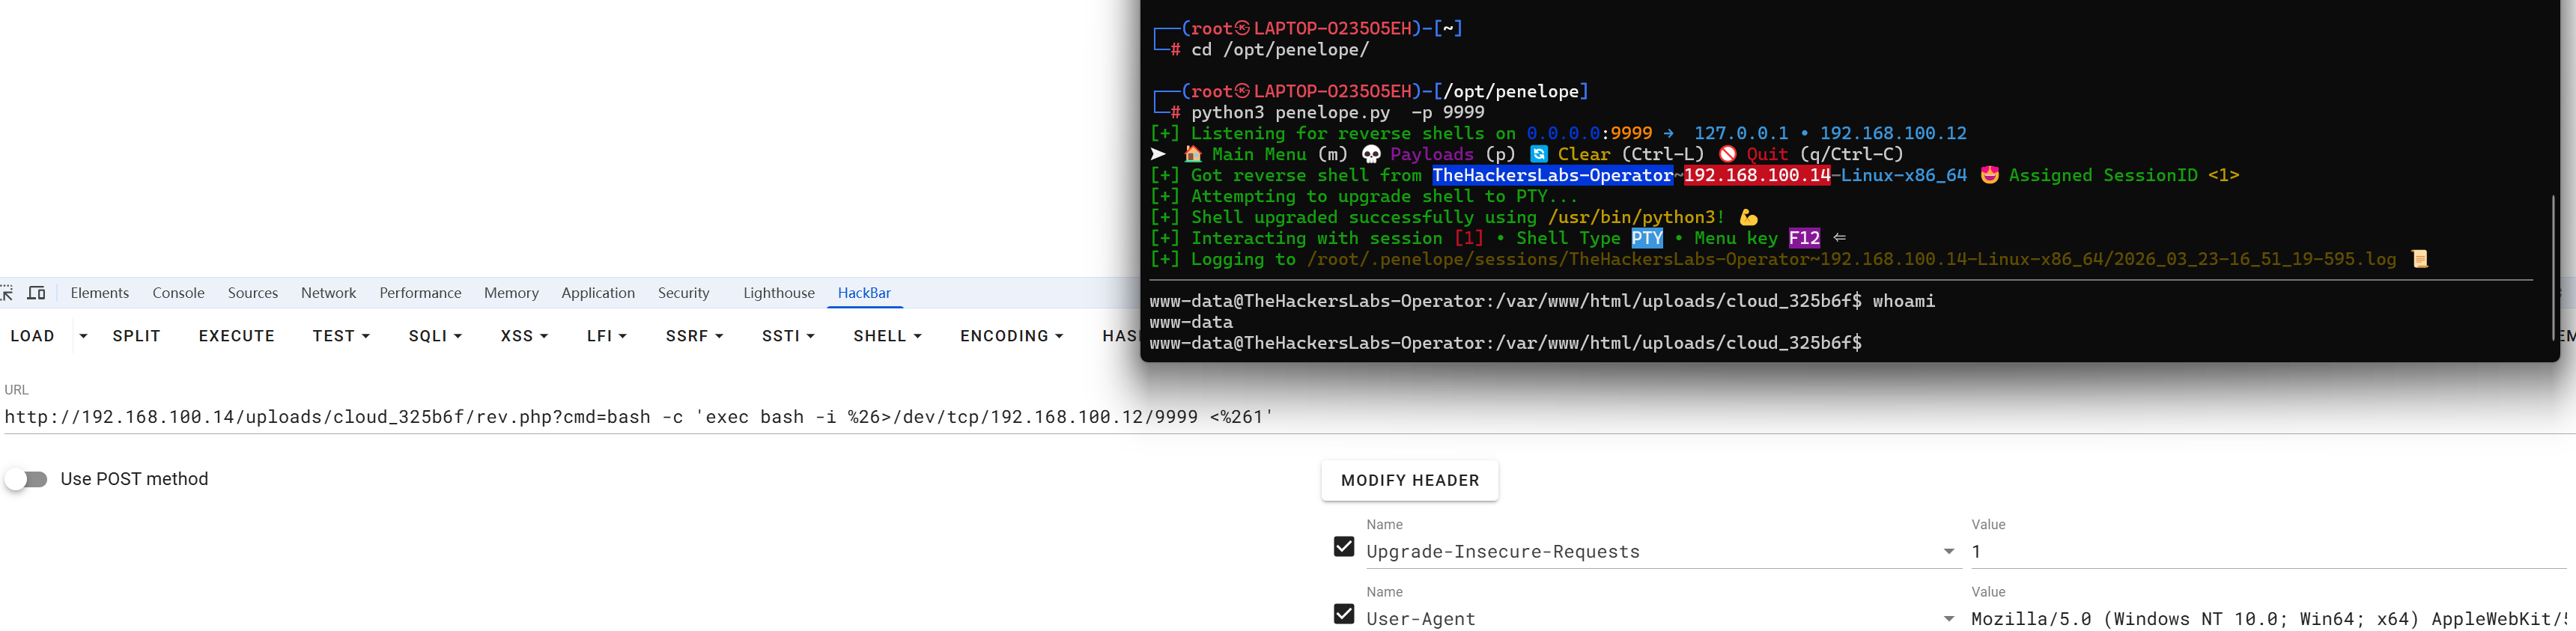The image size is (2576, 631).
Task: Click the Clear refresh icon in terminal
Action: [1539, 155]
